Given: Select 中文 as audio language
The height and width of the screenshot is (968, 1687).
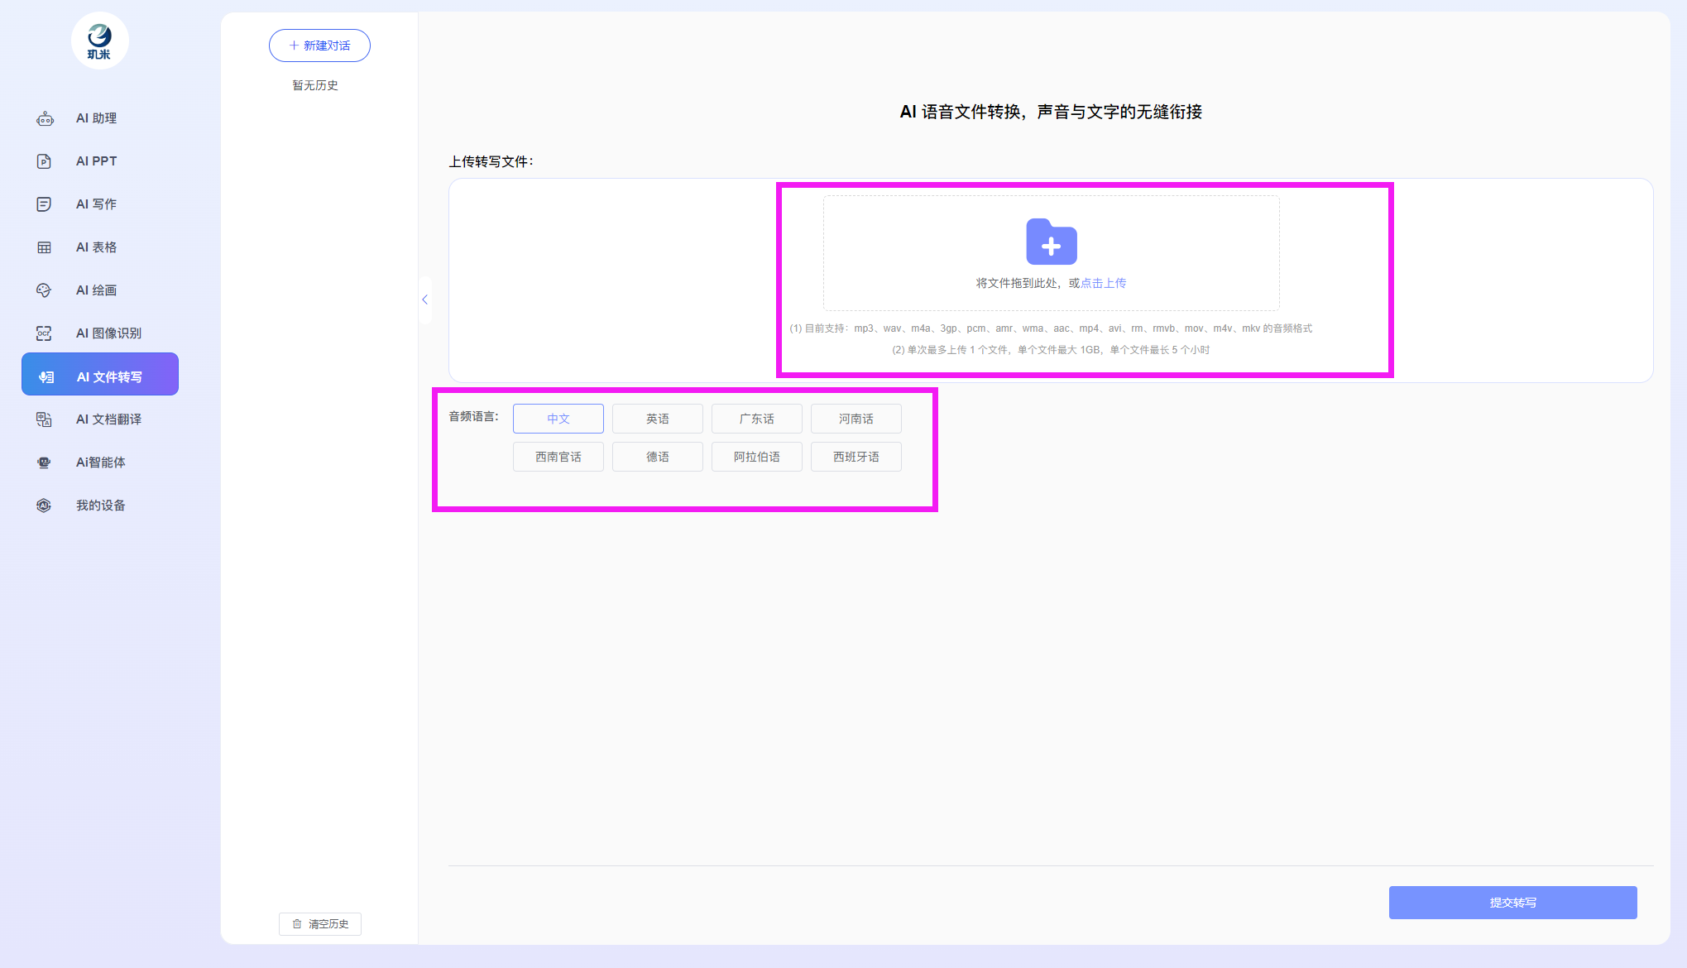Looking at the screenshot, I should pyautogui.click(x=558, y=419).
